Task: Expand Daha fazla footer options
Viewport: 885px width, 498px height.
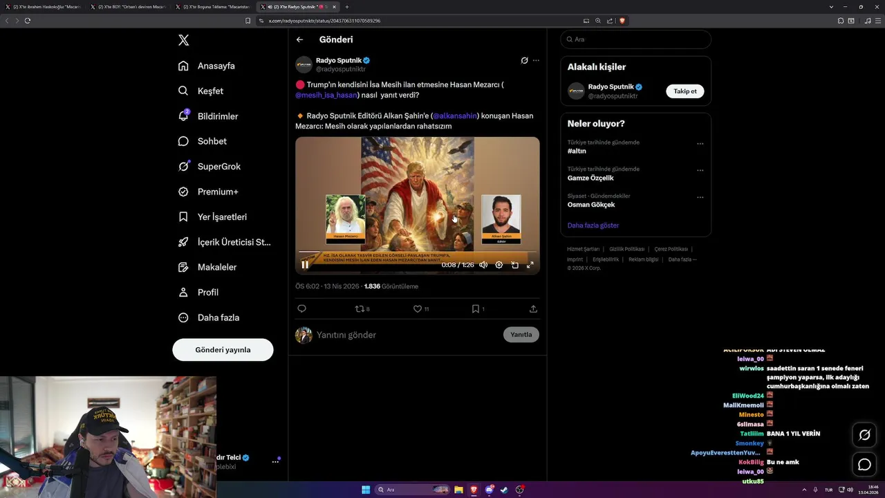Action: [x=682, y=259]
